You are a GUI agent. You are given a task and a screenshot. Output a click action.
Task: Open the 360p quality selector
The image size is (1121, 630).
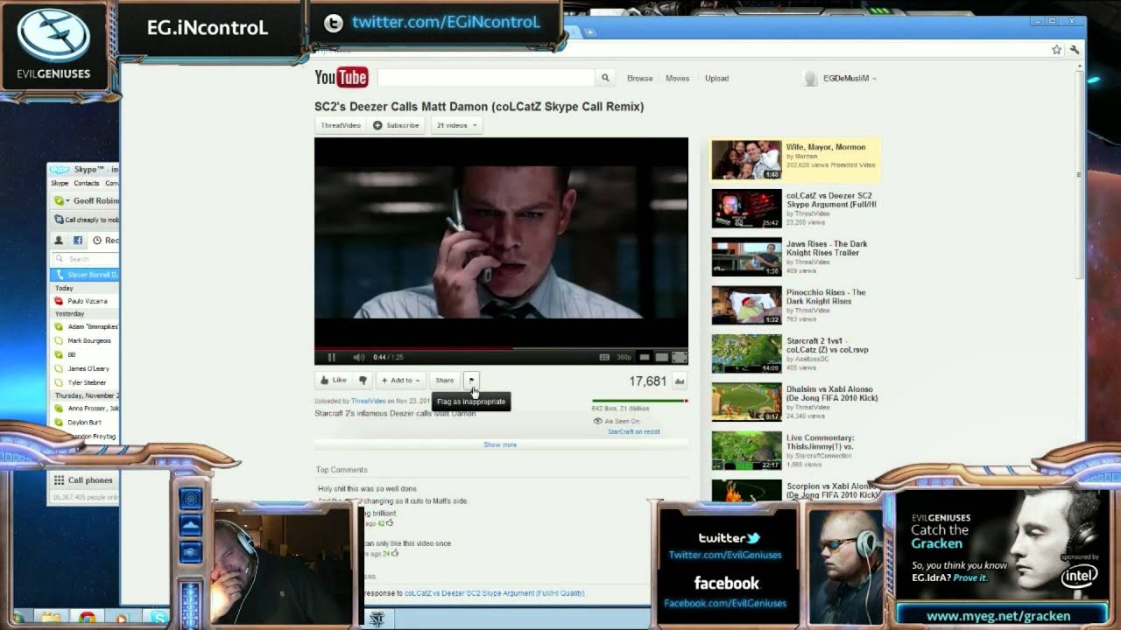point(624,357)
